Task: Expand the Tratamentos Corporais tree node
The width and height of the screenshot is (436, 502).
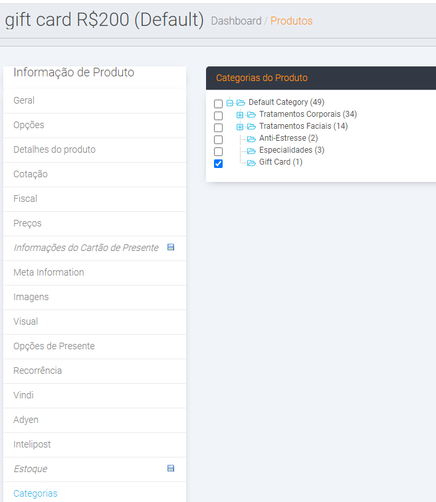Action: (x=240, y=115)
